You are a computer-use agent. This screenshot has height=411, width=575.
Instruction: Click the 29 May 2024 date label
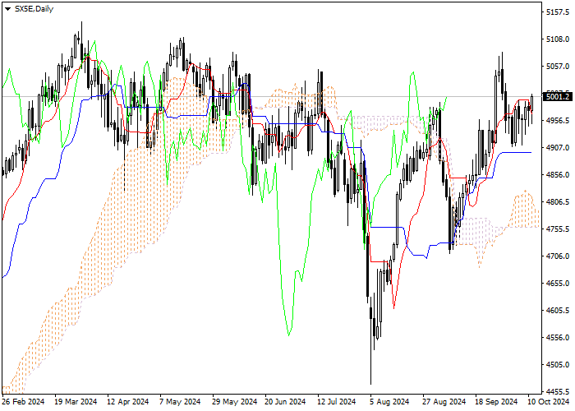coord(235,402)
